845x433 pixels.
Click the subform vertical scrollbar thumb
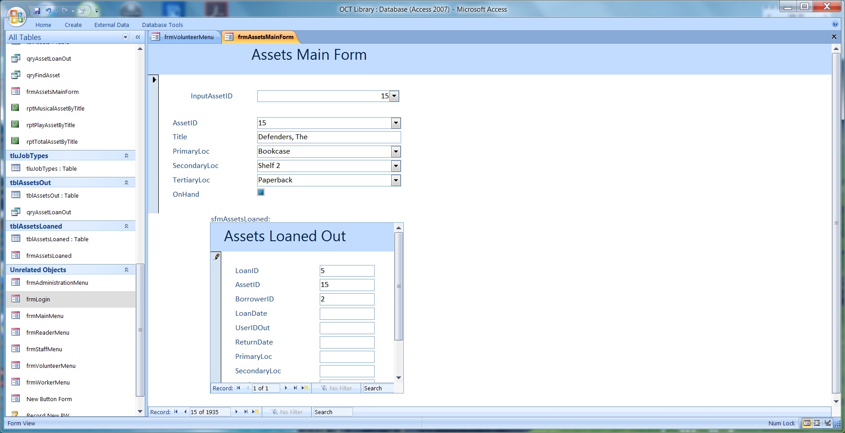tap(398, 286)
